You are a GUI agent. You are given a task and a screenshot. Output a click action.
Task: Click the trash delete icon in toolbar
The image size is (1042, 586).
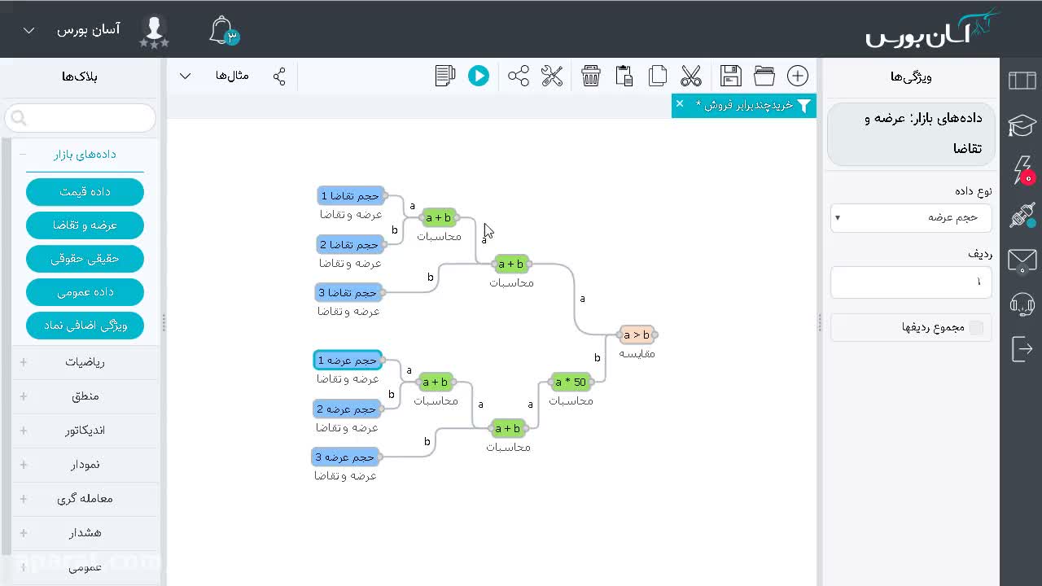pyautogui.click(x=591, y=76)
